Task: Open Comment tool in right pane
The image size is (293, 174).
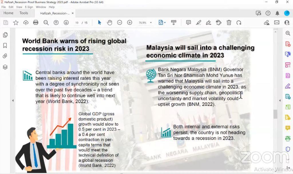Action: coord(288,128)
